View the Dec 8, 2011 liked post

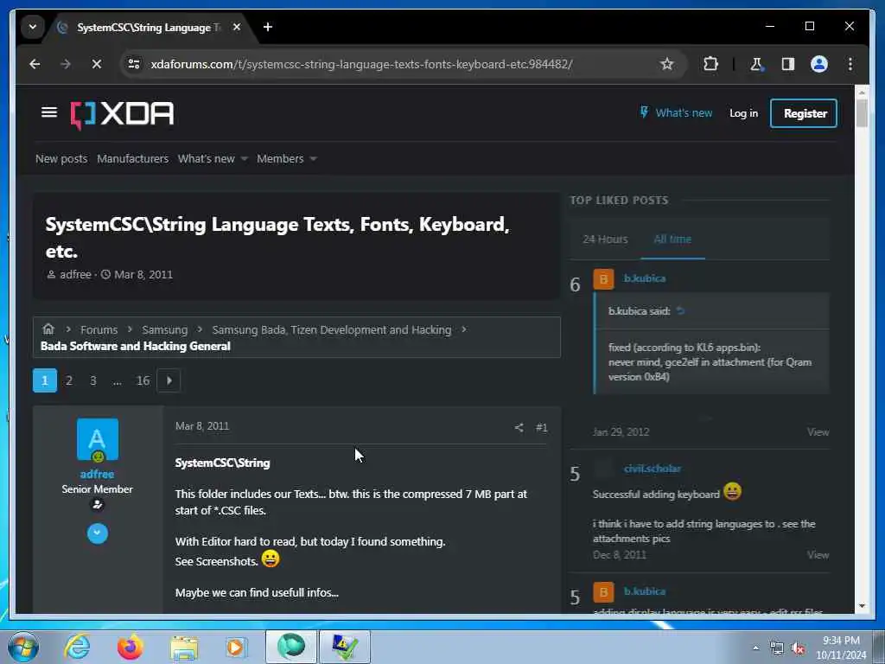pos(818,555)
